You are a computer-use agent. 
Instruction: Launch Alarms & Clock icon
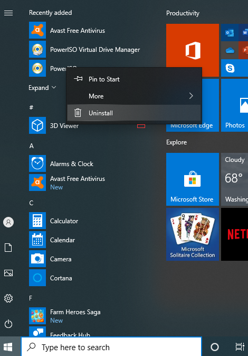coord(37,163)
